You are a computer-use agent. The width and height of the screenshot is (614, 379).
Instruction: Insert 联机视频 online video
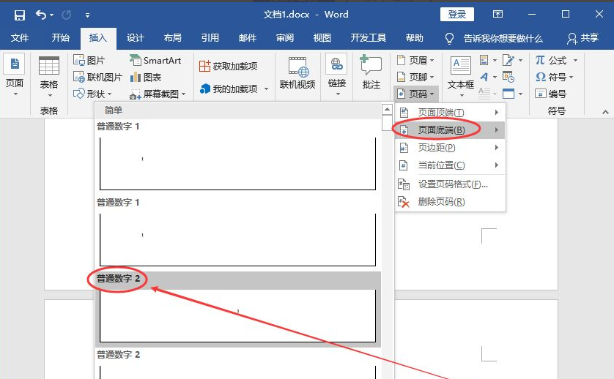click(297, 72)
